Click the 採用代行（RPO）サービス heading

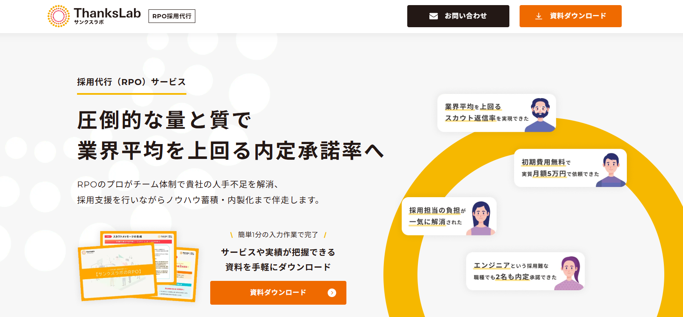(x=131, y=82)
